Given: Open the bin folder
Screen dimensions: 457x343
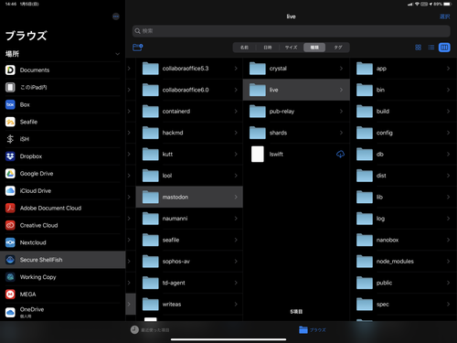Looking at the screenshot, I should coord(404,90).
